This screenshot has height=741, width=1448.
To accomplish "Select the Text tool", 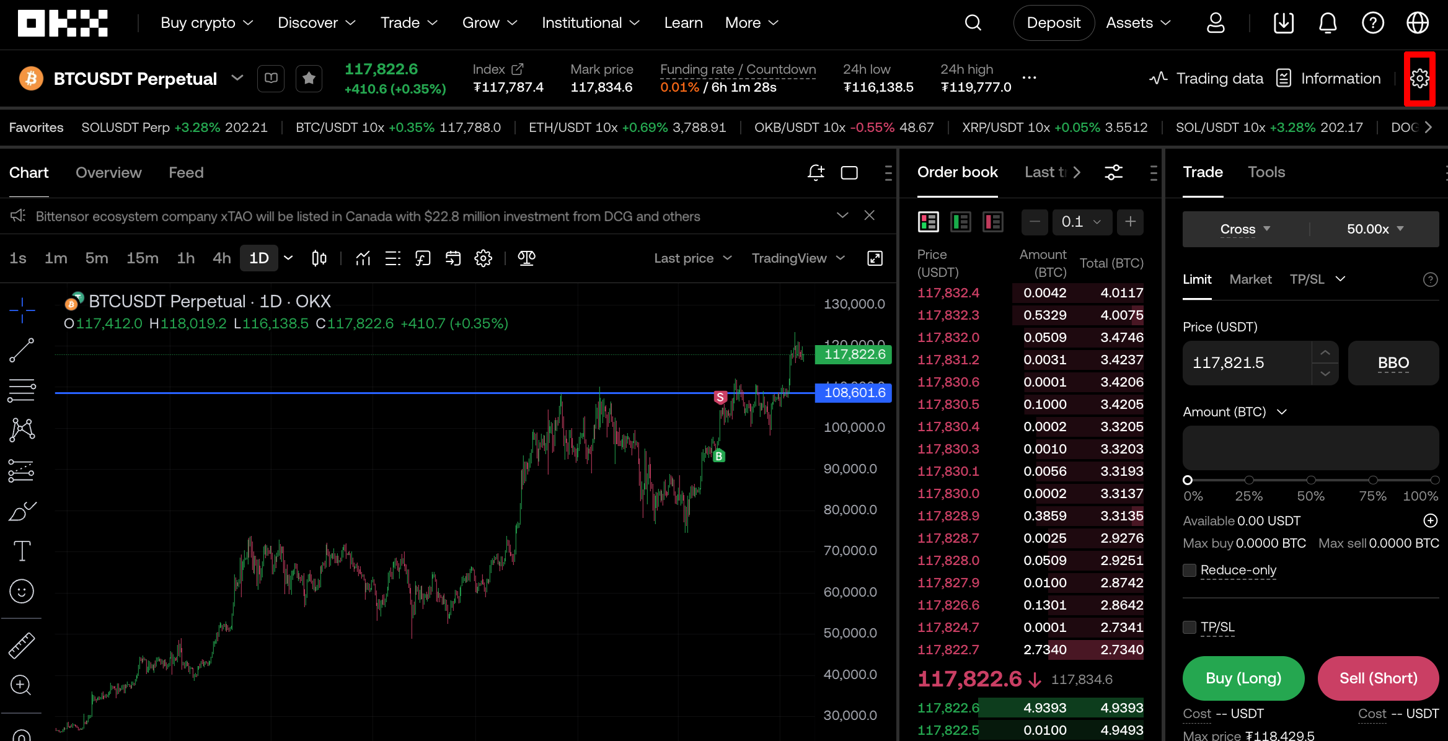I will (22, 551).
